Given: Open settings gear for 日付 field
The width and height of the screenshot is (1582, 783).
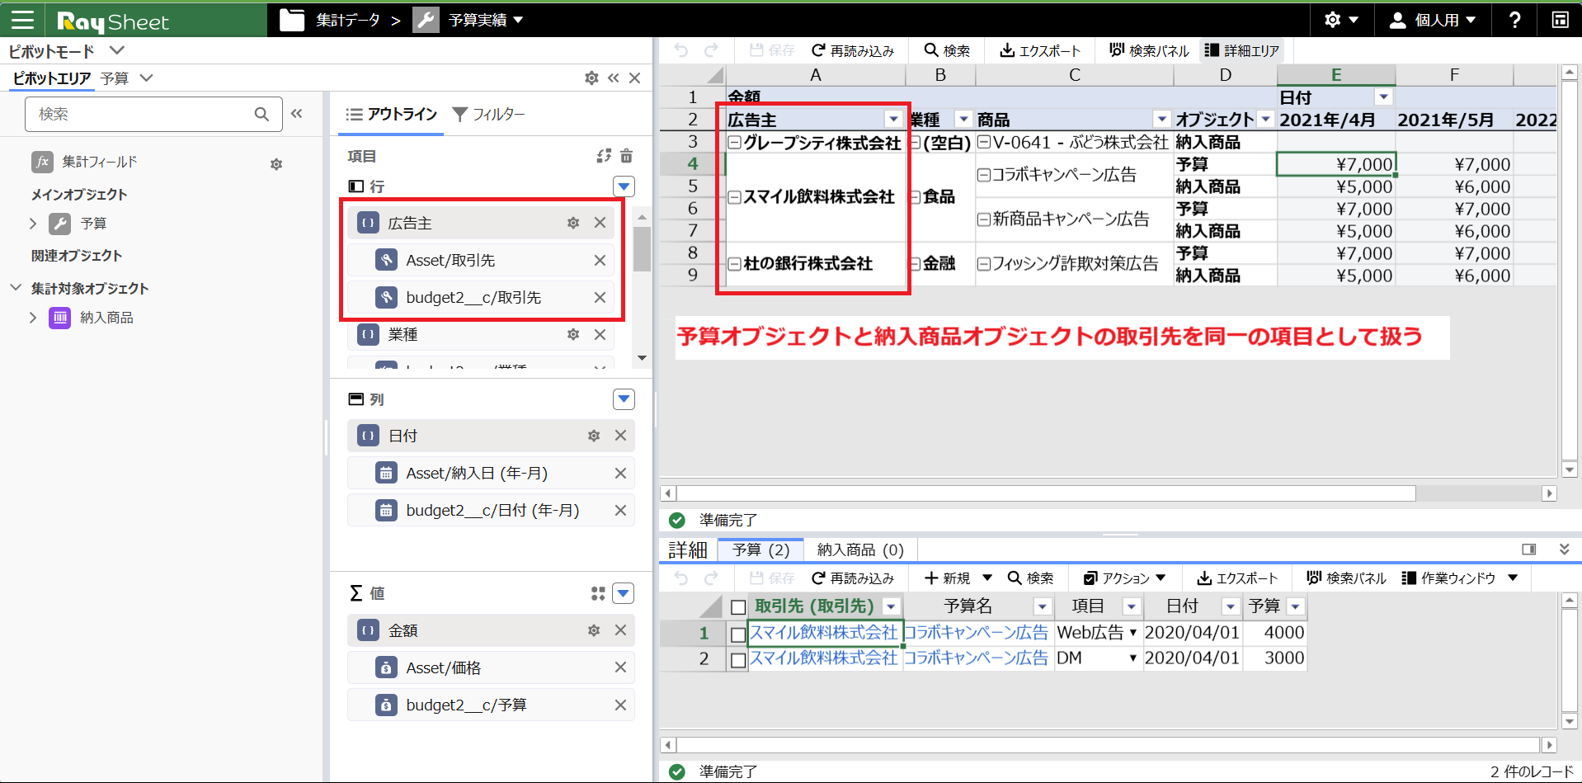Looking at the screenshot, I should [594, 436].
